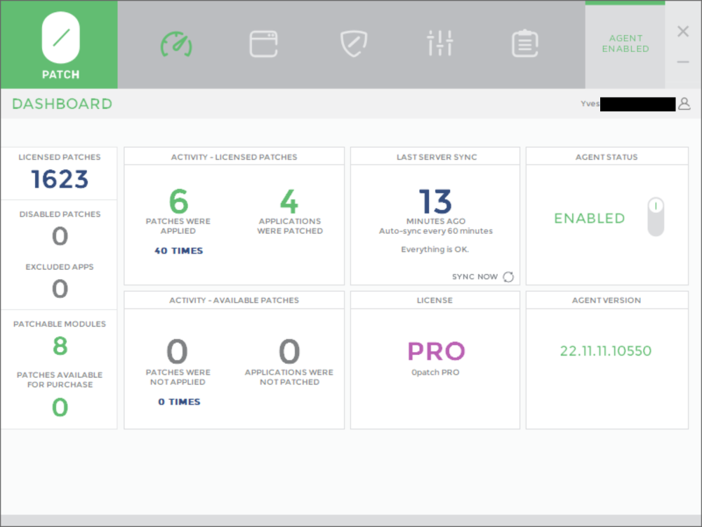Click the Agent Enabled header button

pos(625,44)
